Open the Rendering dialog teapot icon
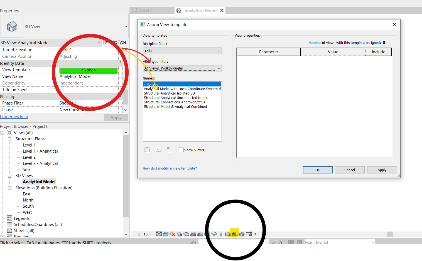Image resolution: width=422 pixels, height=261 pixels. (187, 234)
